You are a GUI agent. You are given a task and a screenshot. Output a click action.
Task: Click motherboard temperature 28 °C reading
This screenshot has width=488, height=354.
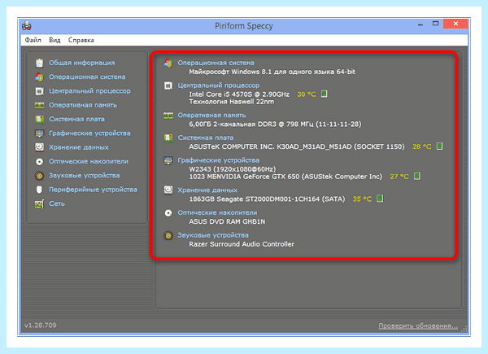(421, 146)
